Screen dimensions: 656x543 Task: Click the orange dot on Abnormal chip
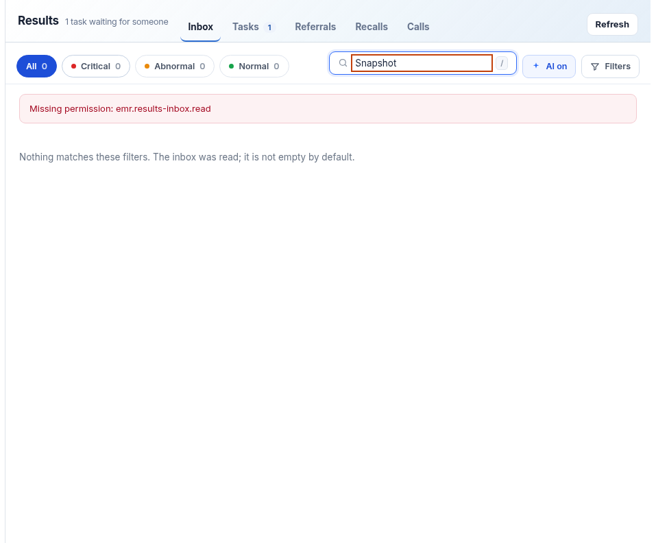click(x=147, y=66)
